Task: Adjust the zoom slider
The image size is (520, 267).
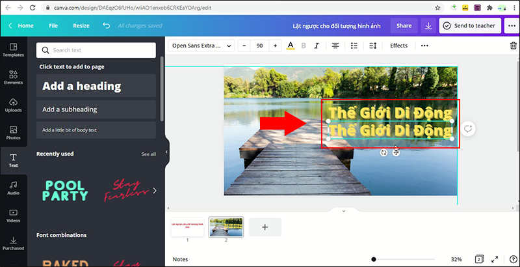Action: click(374, 259)
